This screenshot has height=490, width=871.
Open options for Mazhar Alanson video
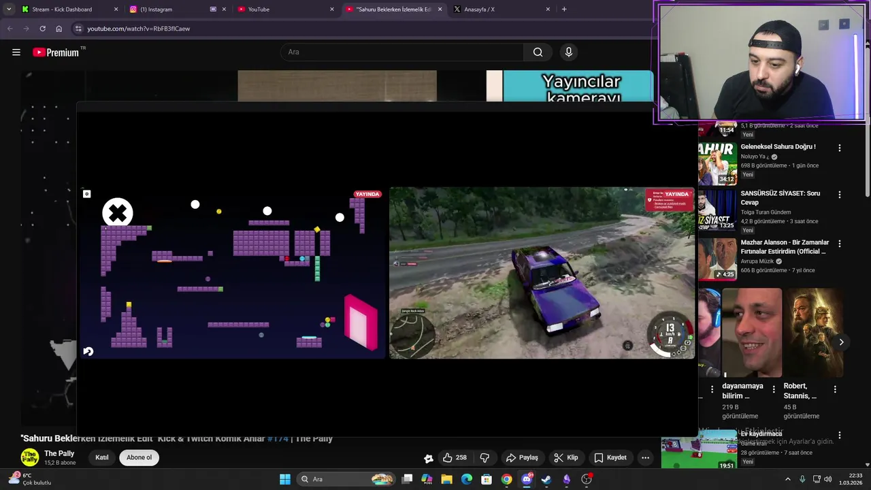[x=840, y=244]
